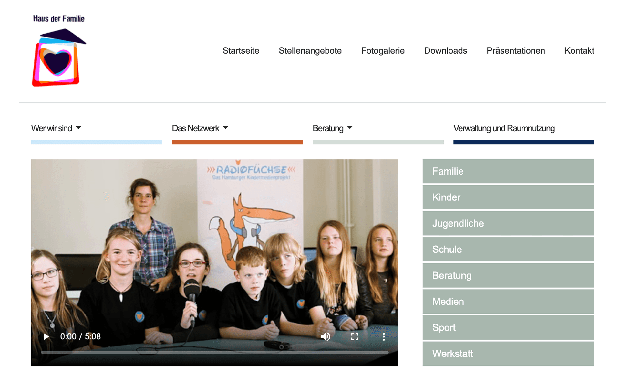Go to Startseite

tap(241, 51)
